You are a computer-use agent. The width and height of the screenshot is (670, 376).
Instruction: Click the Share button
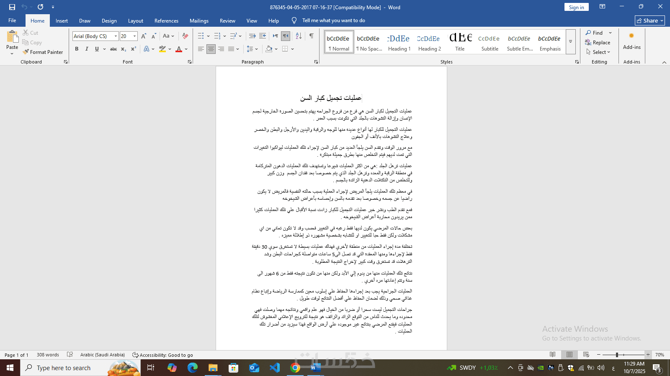click(x=649, y=20)
